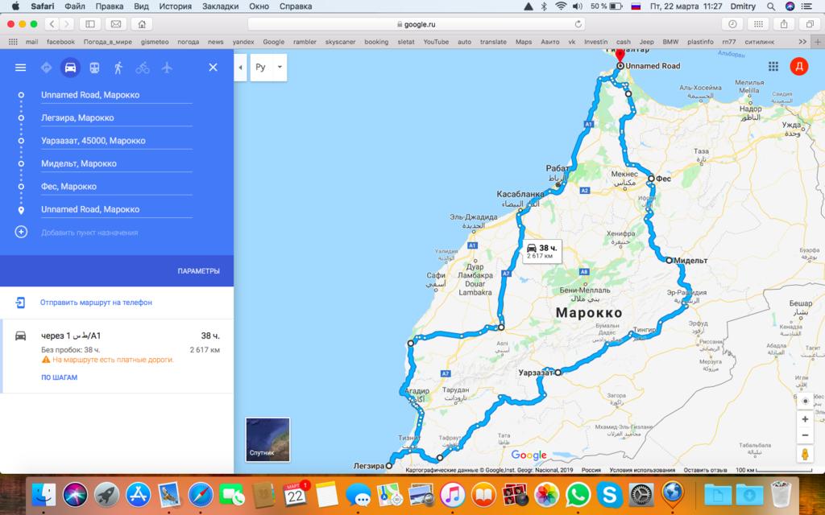Screen dimensions: 825x515
Task: Select cycling travel mode icon
Action: [143, 68]
